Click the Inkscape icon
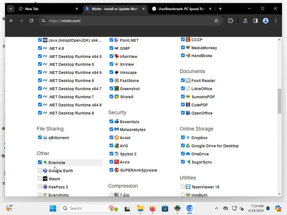 (116, 72)
